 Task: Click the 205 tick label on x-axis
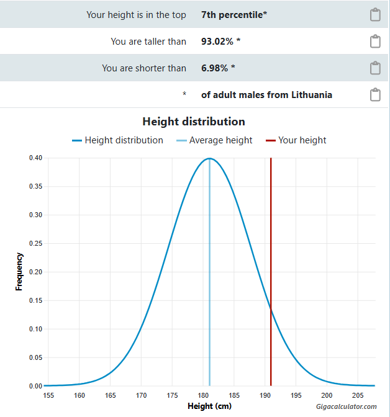pyautogui.click(x=358, y=395)
